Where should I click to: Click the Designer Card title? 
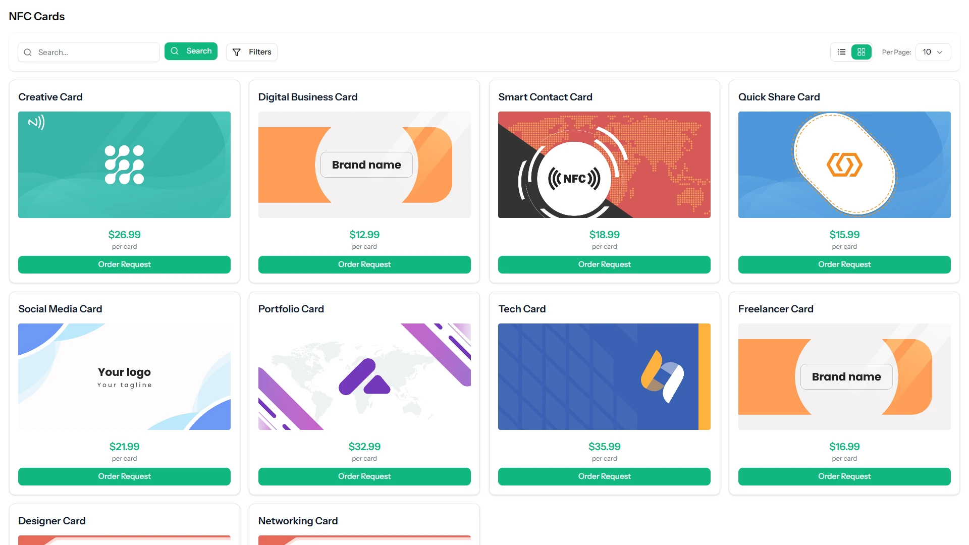point(52,521)
